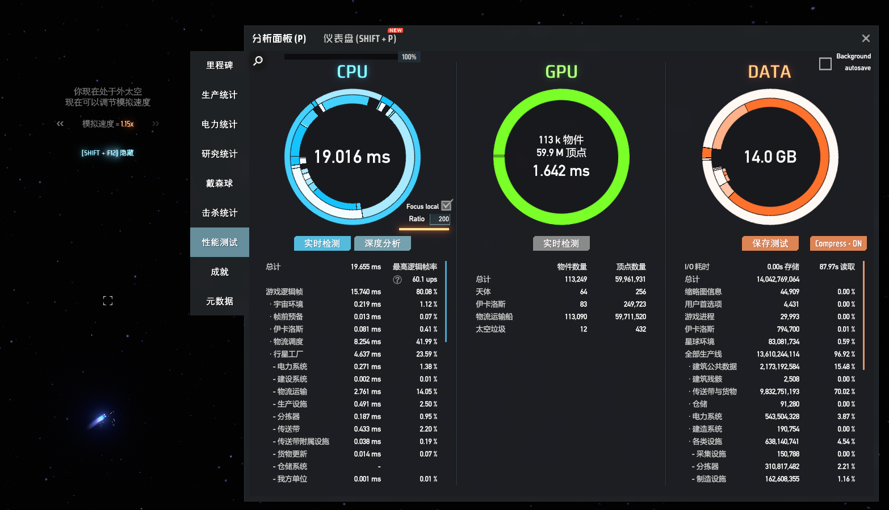Click the 物流调度 row

click(351, 342)
